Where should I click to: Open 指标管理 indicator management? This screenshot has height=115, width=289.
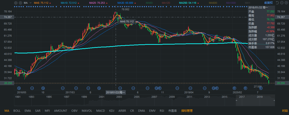187,111
